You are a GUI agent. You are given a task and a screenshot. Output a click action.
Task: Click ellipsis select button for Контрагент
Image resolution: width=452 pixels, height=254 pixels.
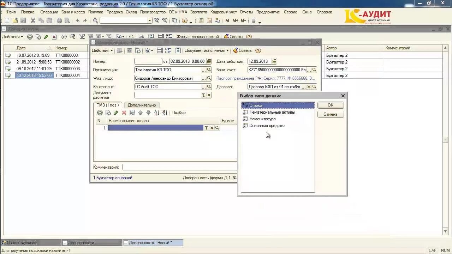click(x=204, y=87)
